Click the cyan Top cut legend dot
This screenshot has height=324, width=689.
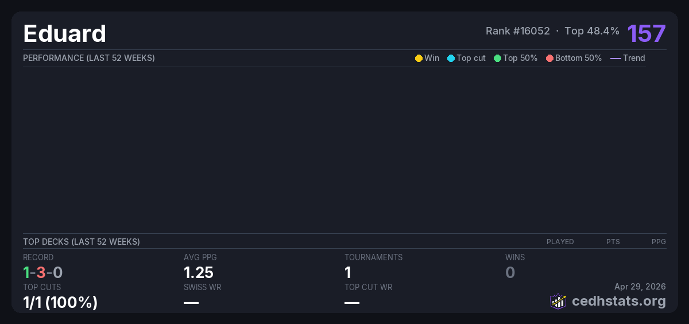pyautogui.click(x=451, y=58)
